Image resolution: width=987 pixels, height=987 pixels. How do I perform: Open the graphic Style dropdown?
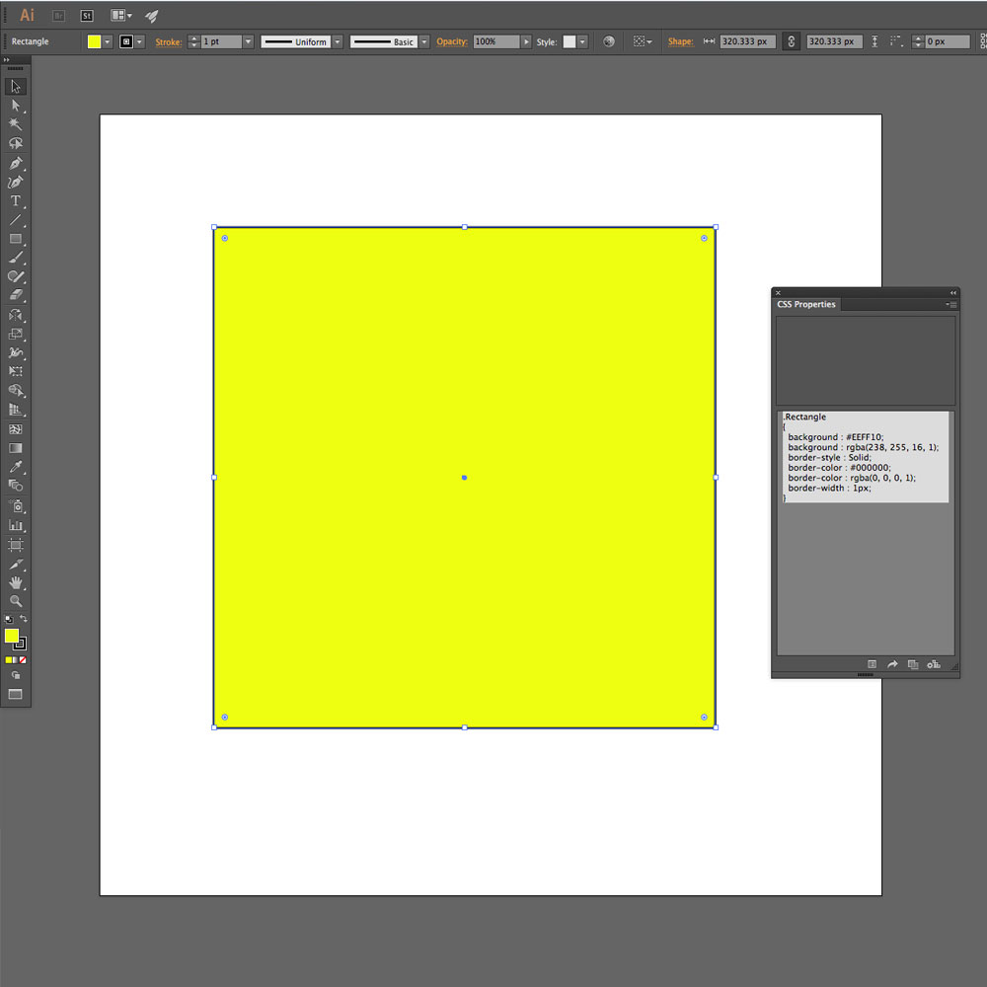[583, 41]
